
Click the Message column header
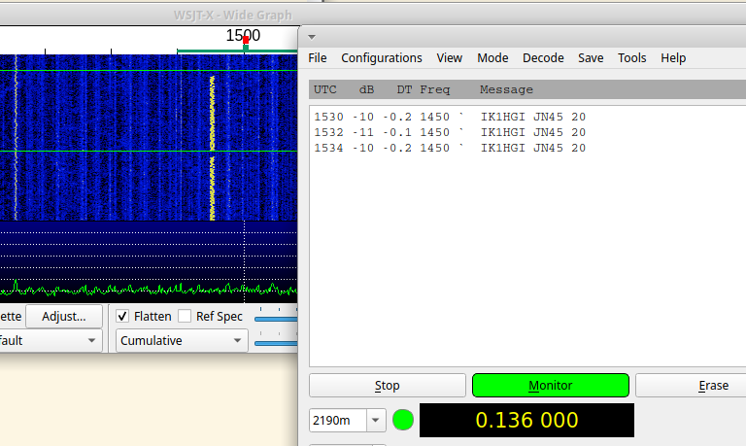point(506,89)
